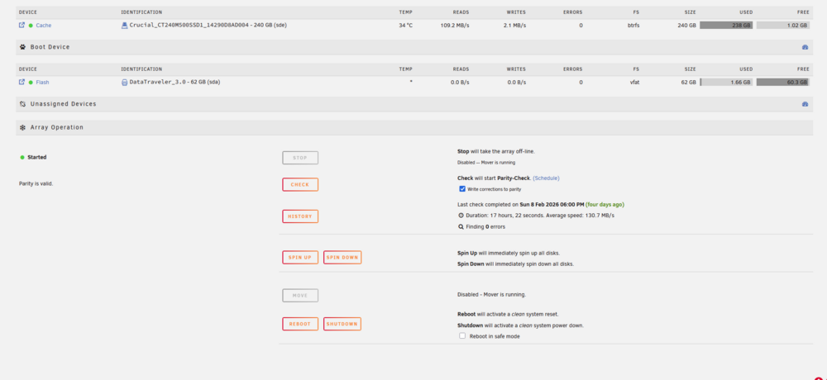Click the vfat filesystem cell
Viewport: 827px width, 380px height.
tap(634, 83)
